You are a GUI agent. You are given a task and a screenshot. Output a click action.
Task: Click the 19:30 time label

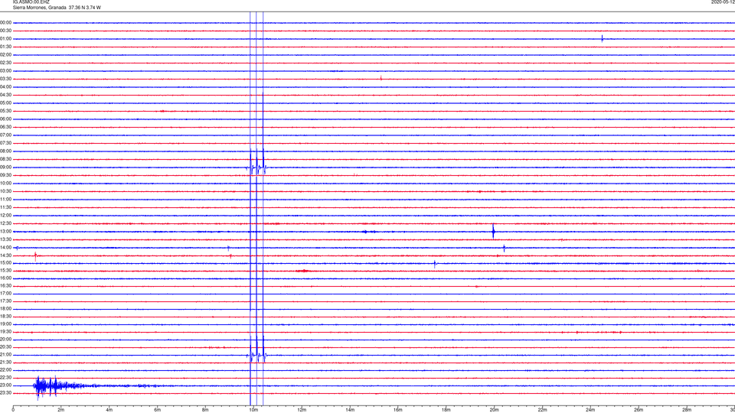click(5, 331)
